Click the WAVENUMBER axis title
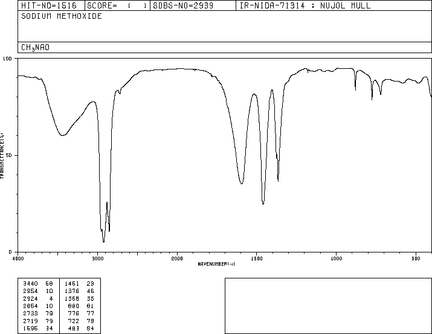432x334 pixels. (216, 264)
